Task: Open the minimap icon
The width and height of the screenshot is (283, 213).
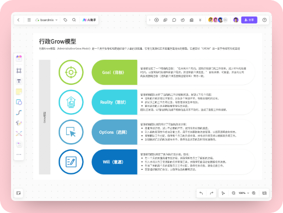Action: [264, 193]
